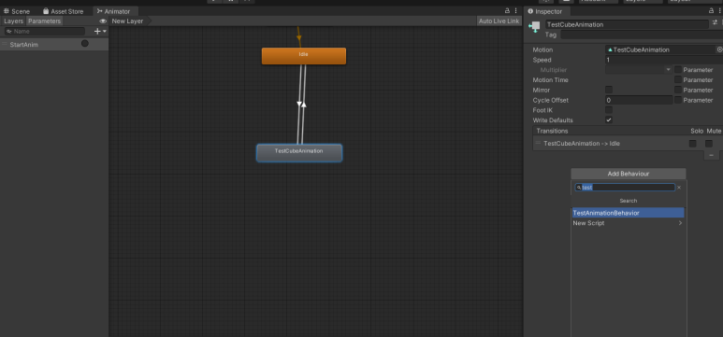
Task: Select the Parameters sub-tab
Action: point(44,21)
